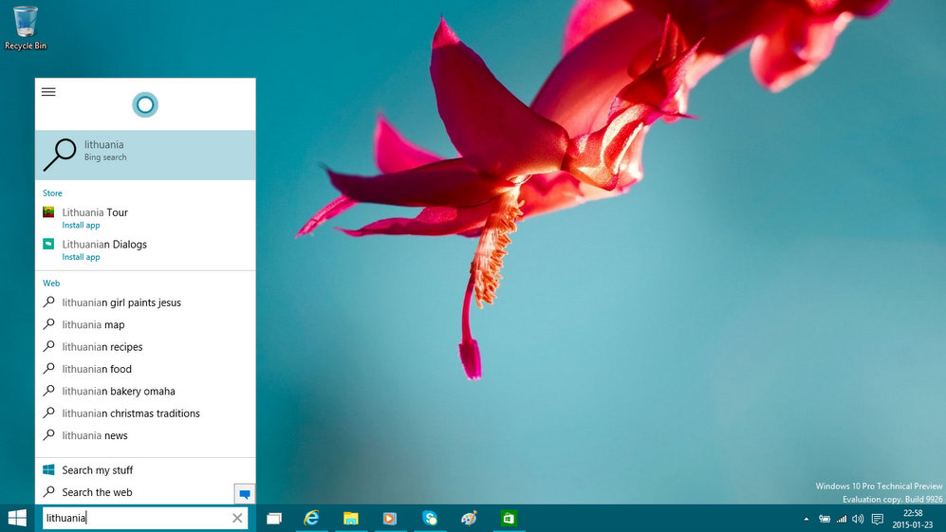Screen dimensions: 946x532
Task: Click the Cortana circle icon
Action: [x=145, y=104]
